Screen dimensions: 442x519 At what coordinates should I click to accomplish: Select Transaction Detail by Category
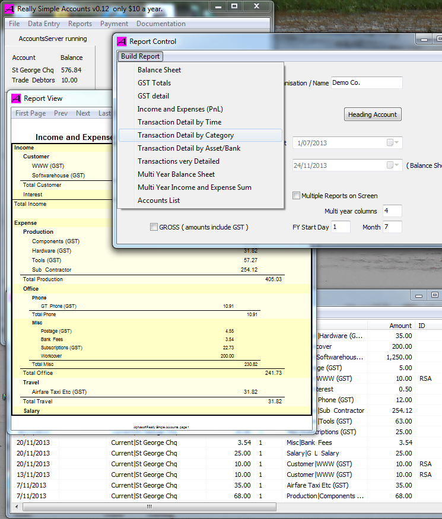(x=186, y=135)
